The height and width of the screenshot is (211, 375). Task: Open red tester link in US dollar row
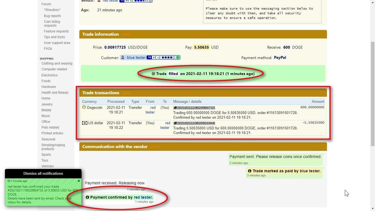coord(165,125)
